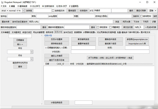Switch to the 文本翻译区 tab
This screenshot has height=109, width=158.
[16, 32]
